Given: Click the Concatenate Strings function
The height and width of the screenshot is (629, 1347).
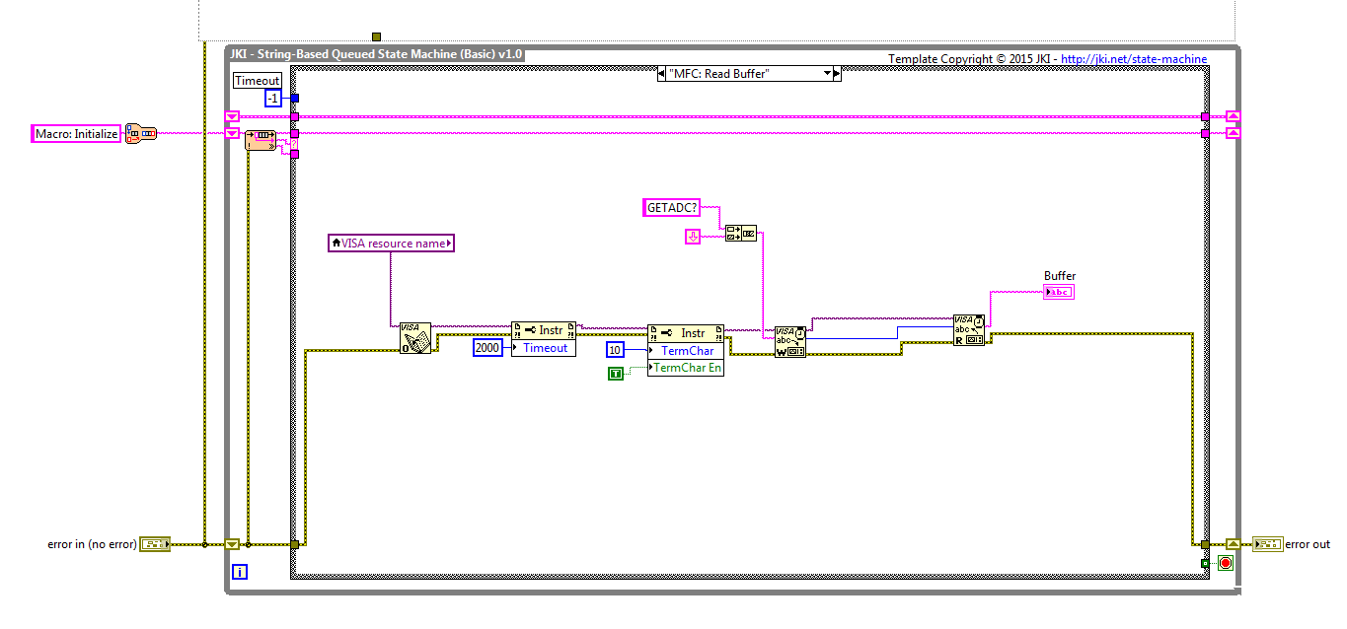Looking at the screenshot, I should pyautogui.click(x=740, y=234).
